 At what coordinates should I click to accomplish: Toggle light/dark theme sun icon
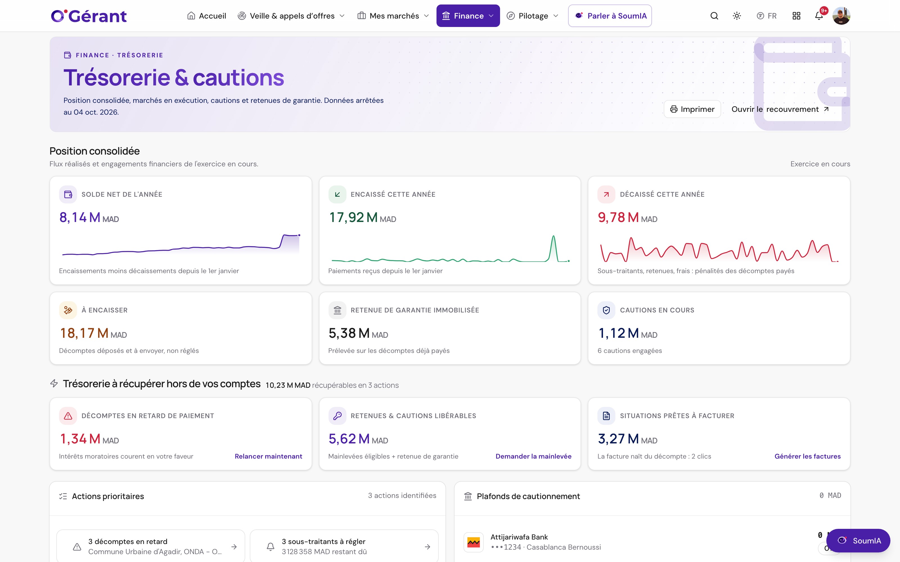(x=737, y=16)
